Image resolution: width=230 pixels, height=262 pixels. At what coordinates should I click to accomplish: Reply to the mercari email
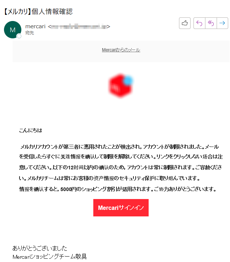click(199, 23)
